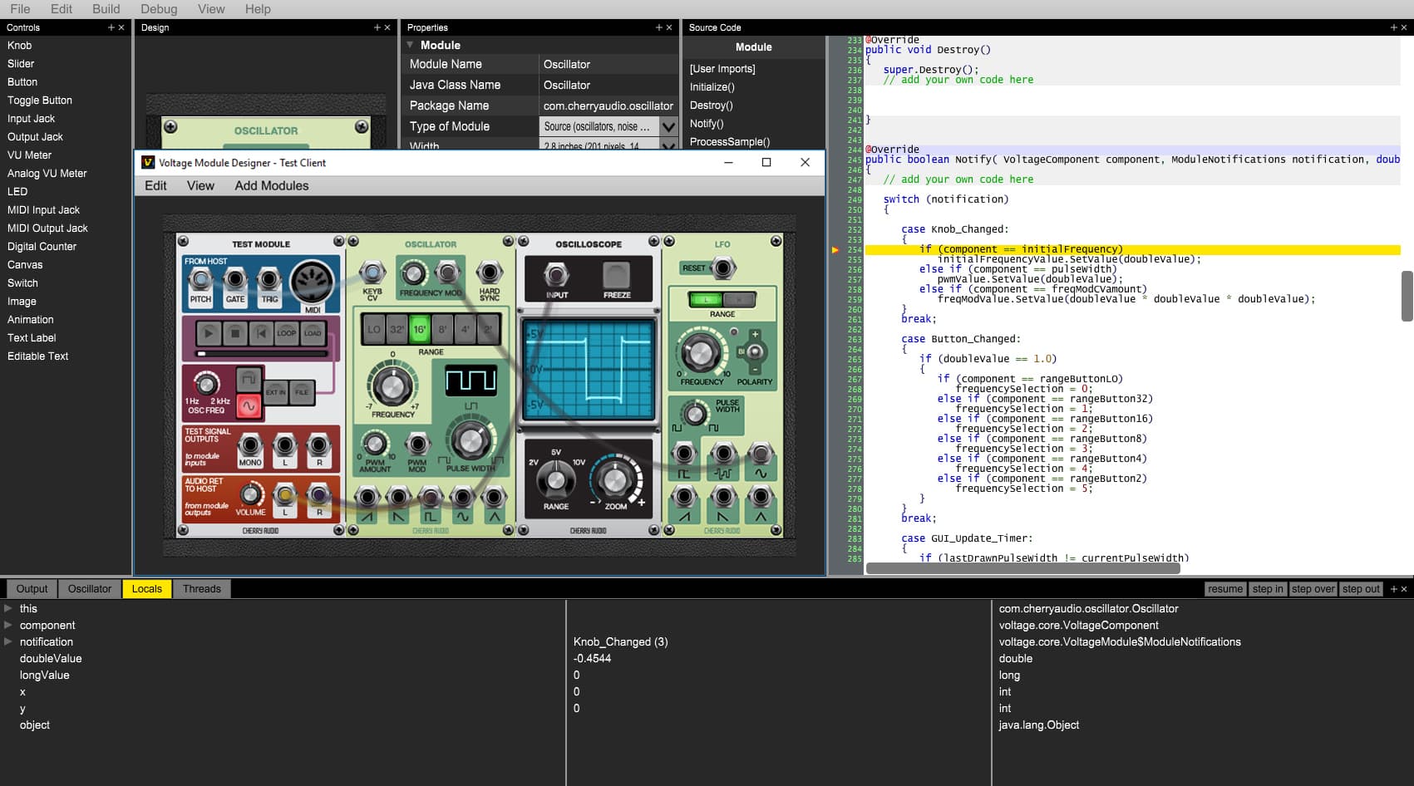
Task: Click the Oscilloscope Input jack
Action: [556, 274]
